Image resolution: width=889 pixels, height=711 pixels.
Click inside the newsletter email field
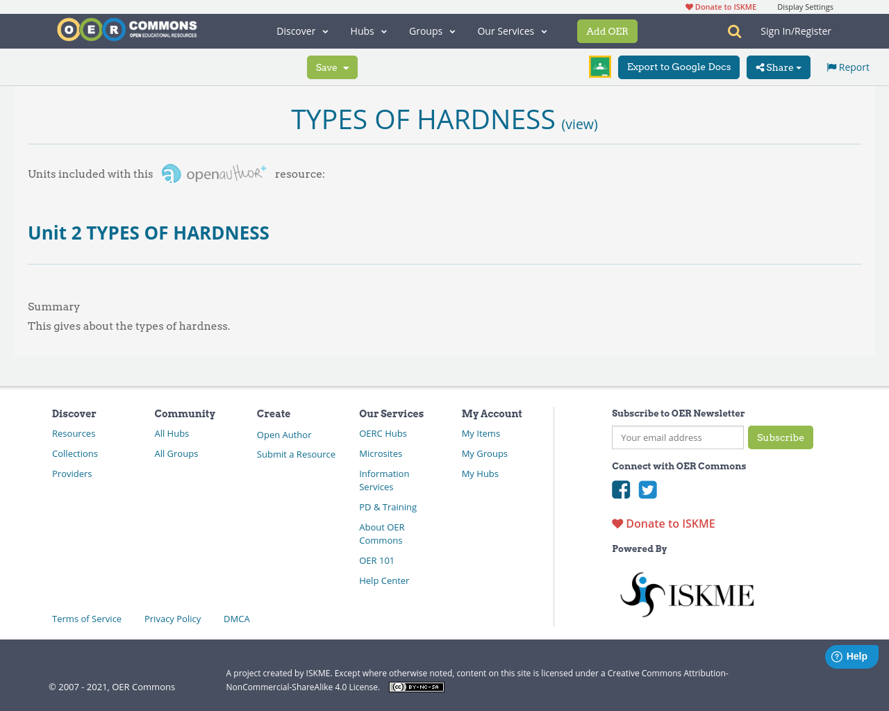point(677,437)
